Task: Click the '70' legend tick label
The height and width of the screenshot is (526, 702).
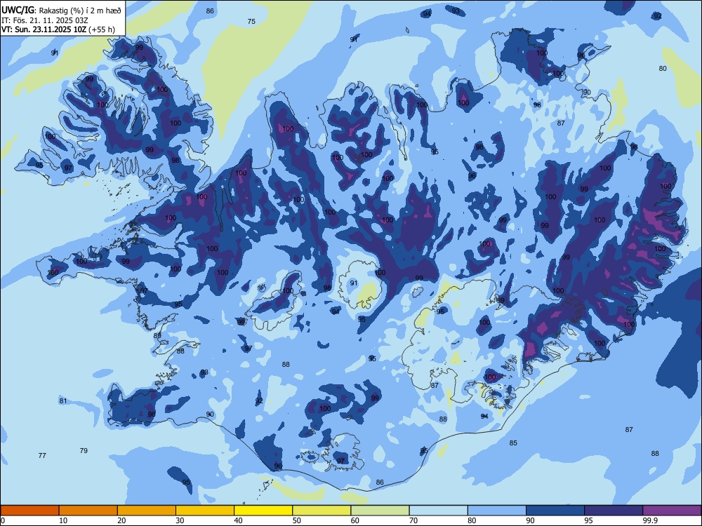Action: tap(413, 520)
